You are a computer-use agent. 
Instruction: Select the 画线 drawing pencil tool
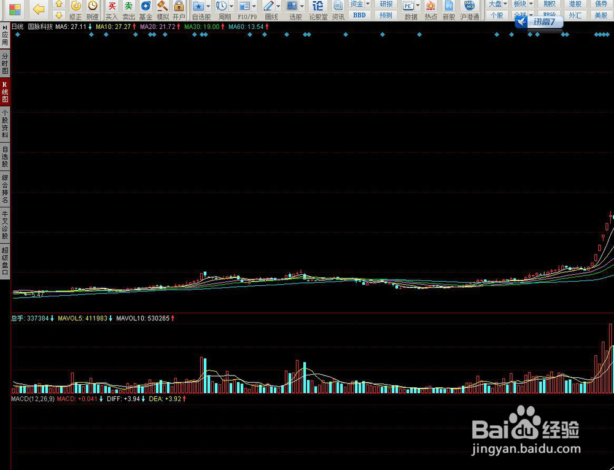click(x=269, y=6)
